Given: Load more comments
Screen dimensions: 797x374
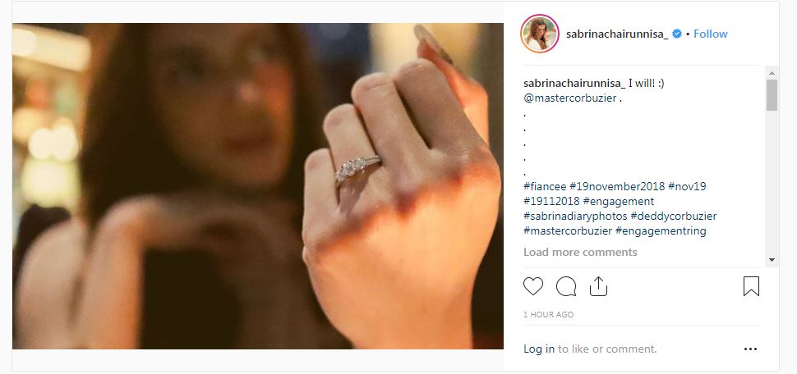Looking at the screenshot, I should click(580, 252).
